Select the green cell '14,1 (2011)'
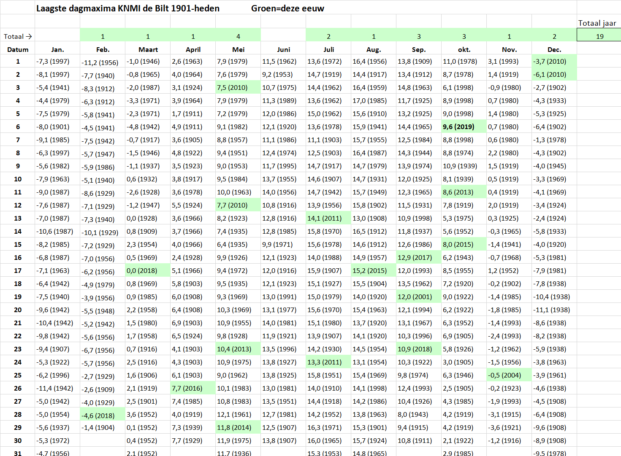The image size is (621, 456). pyautogui.click(x=328, y=218)
